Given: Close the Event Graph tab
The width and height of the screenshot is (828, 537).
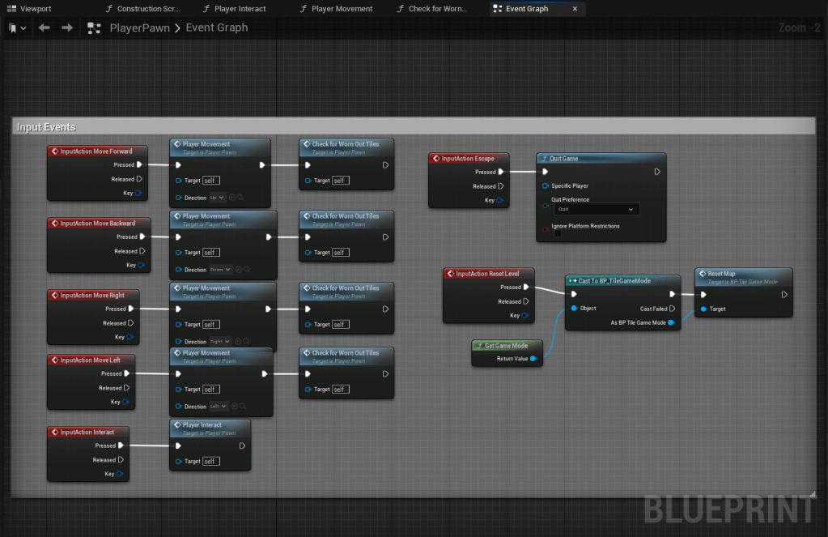Looking at the screenshot, I should pyautogui.click(x=575, y=9).
